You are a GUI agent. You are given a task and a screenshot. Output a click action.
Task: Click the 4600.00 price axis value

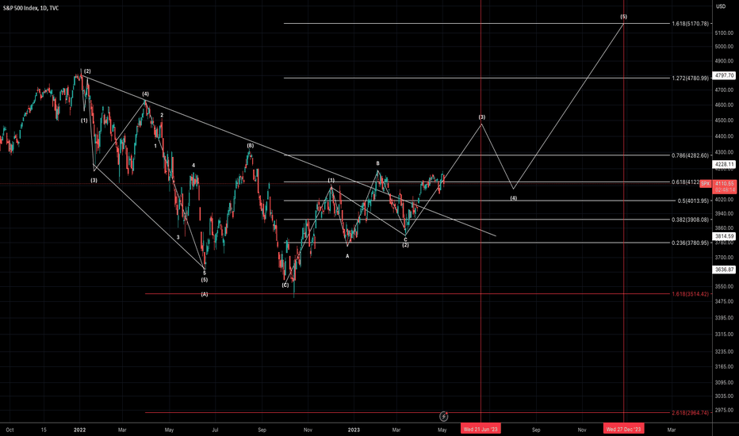[724, 105]
